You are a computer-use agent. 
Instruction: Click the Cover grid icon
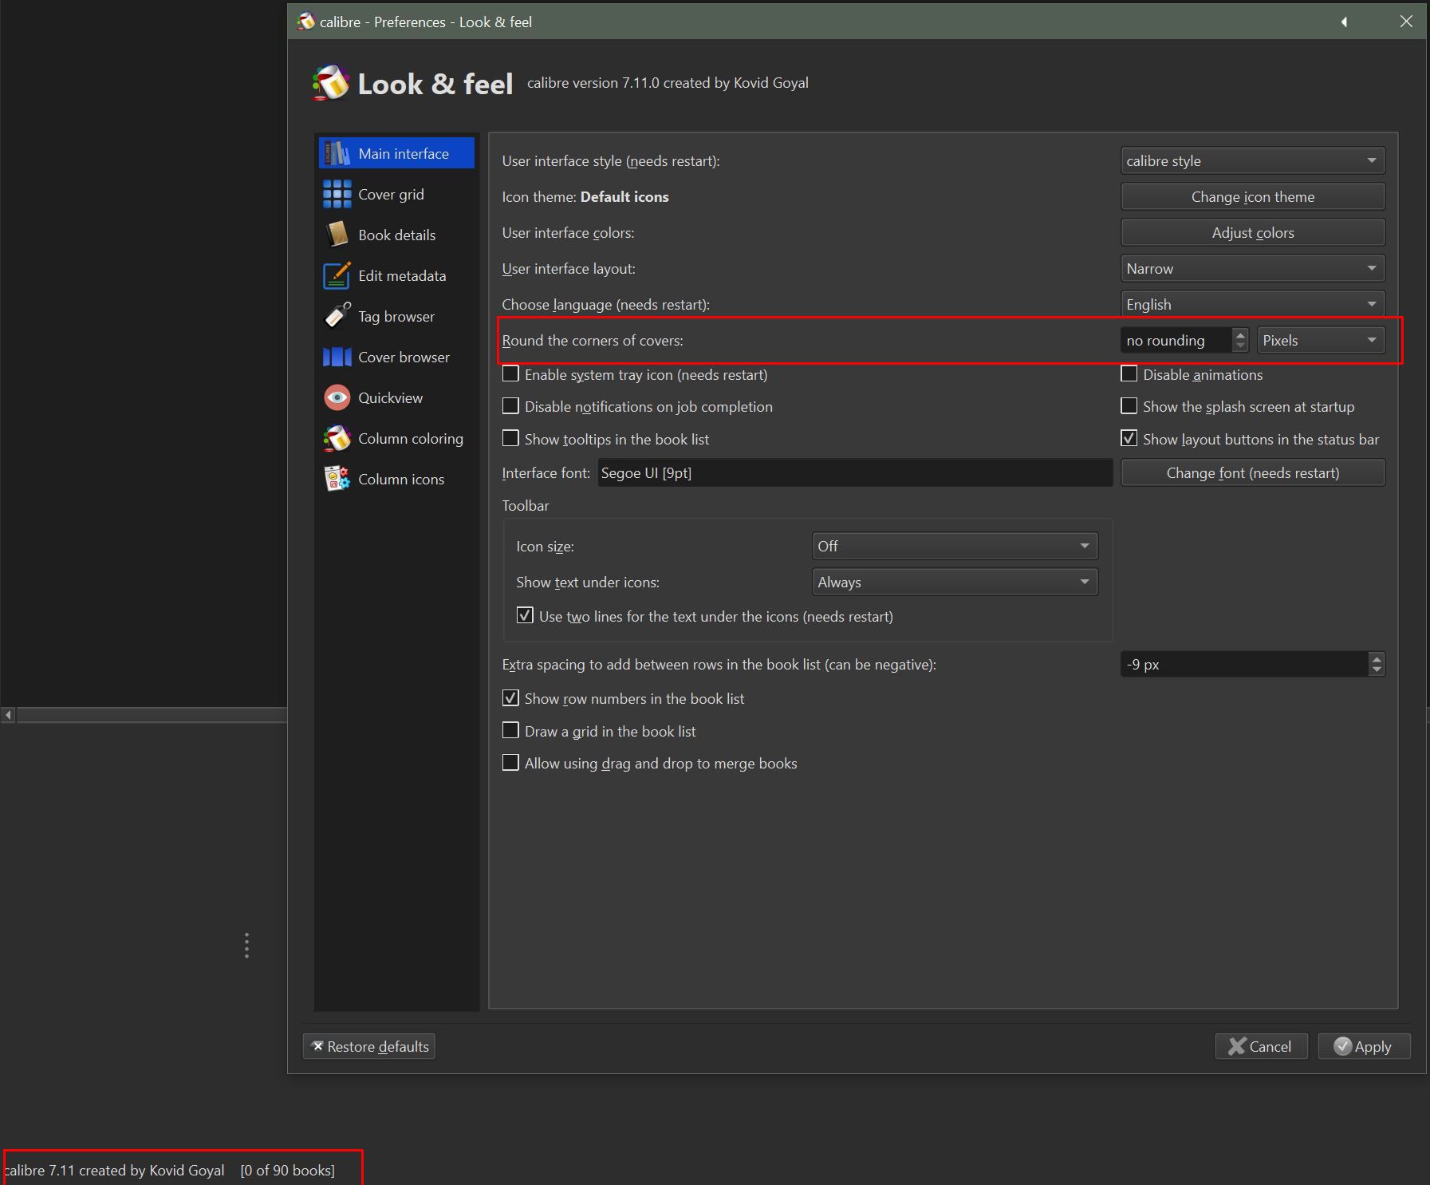(x=337, y=194)
